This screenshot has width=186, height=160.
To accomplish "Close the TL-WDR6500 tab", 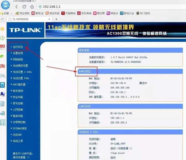I will (x=49, y=19).
